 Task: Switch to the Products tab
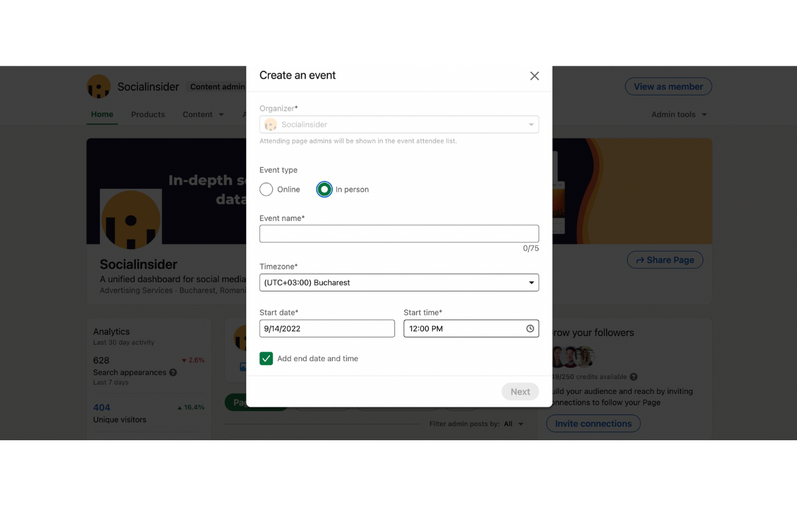point(148,114)
